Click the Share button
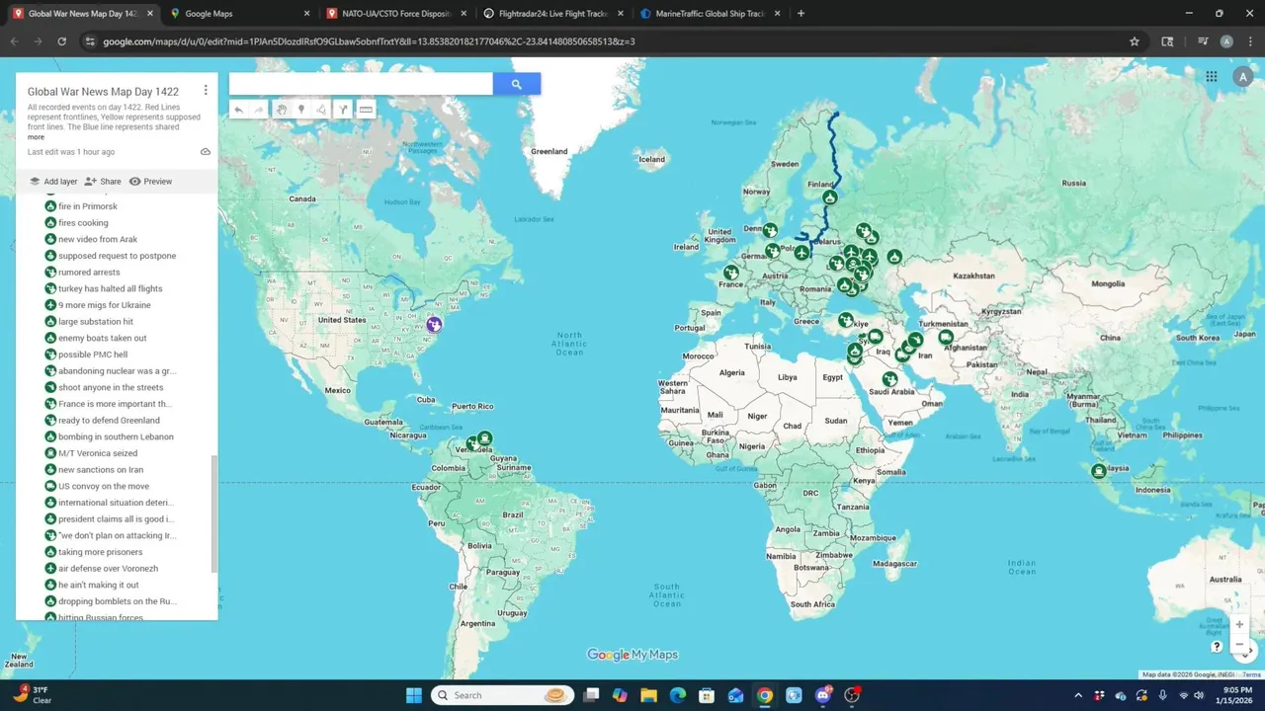 (x=103, y=182)
